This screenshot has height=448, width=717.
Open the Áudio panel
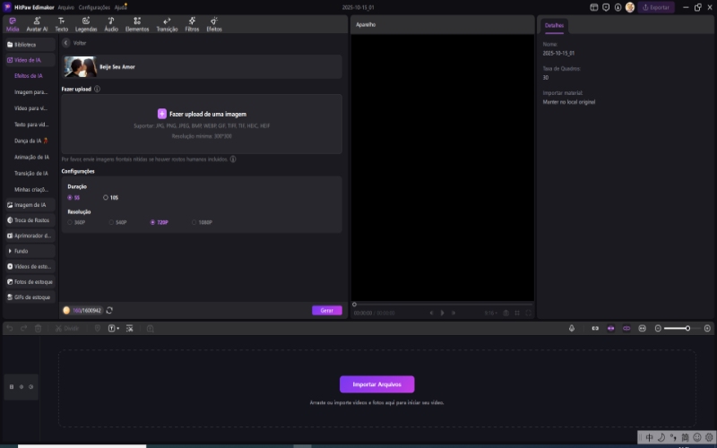(x=111, y=23)
